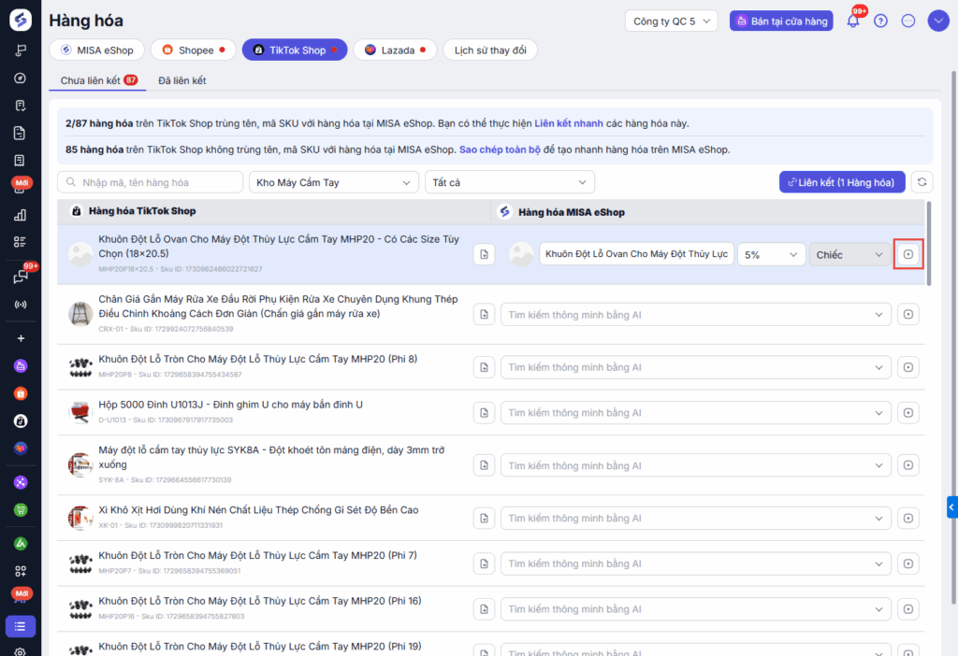Open the user avatar menu
This screenshot has width=958, height=656.
pos(937,21)
